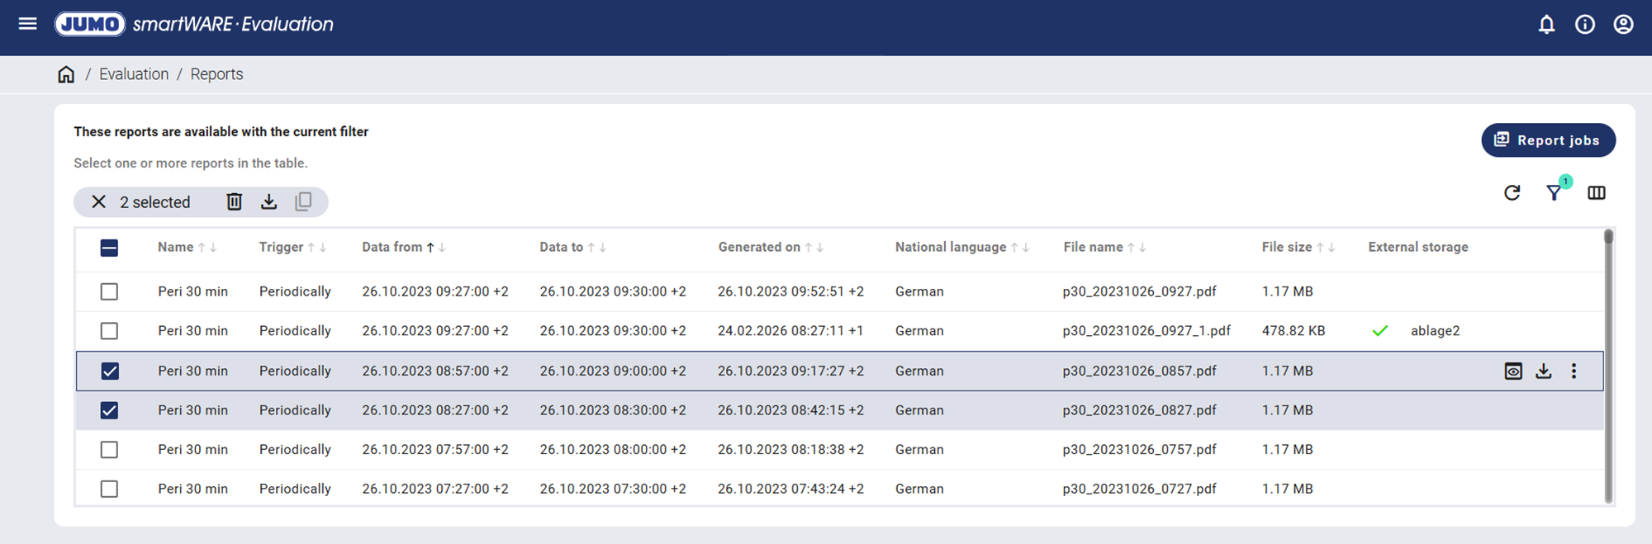Viewport: 1652px width, 544px height.
Task: Navigate to Evaluation breadcrumb
Action: coord(134,74)
